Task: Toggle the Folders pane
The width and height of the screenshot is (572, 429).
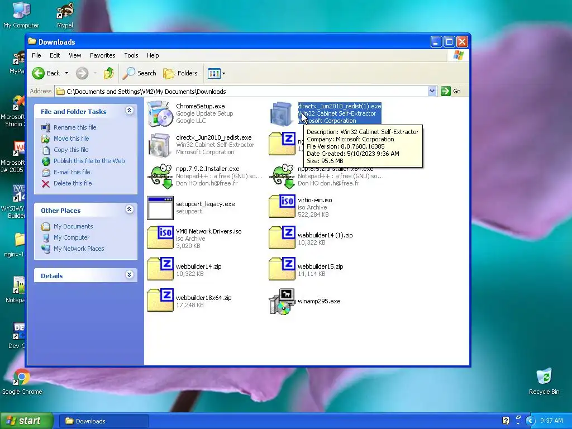Action: coord(180,73)
